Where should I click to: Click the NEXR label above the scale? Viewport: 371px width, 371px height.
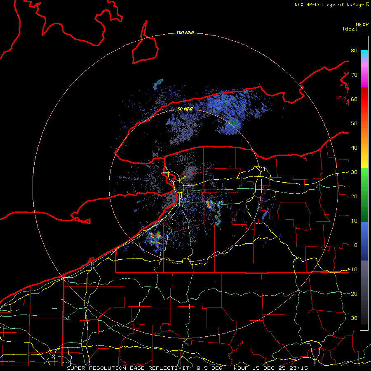click(362, 25)
